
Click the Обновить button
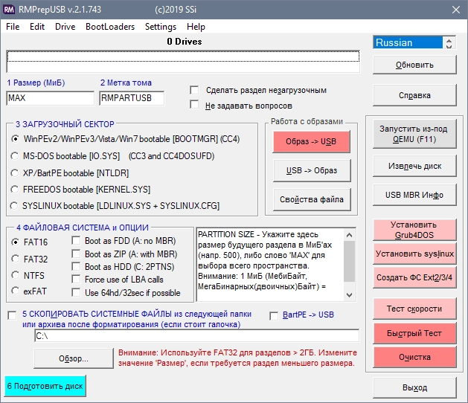coord(414,65)
